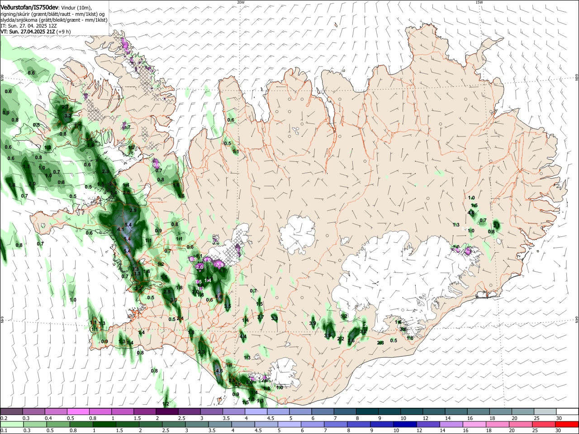Pick upper legend swatch starting at 18
Viewport: 579px width, 434px height.
[x=501, y=411]
